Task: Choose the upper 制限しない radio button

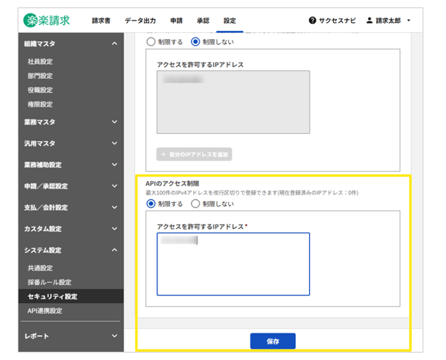Action: click(196, 42)
